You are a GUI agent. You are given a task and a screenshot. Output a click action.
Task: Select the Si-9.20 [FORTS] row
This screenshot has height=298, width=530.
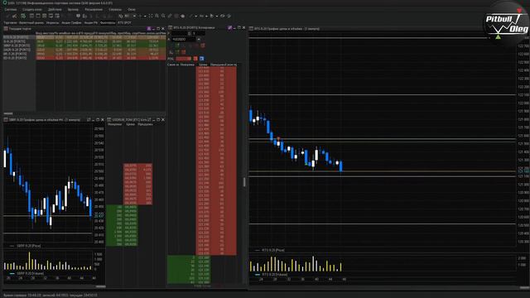click(84, 41)
